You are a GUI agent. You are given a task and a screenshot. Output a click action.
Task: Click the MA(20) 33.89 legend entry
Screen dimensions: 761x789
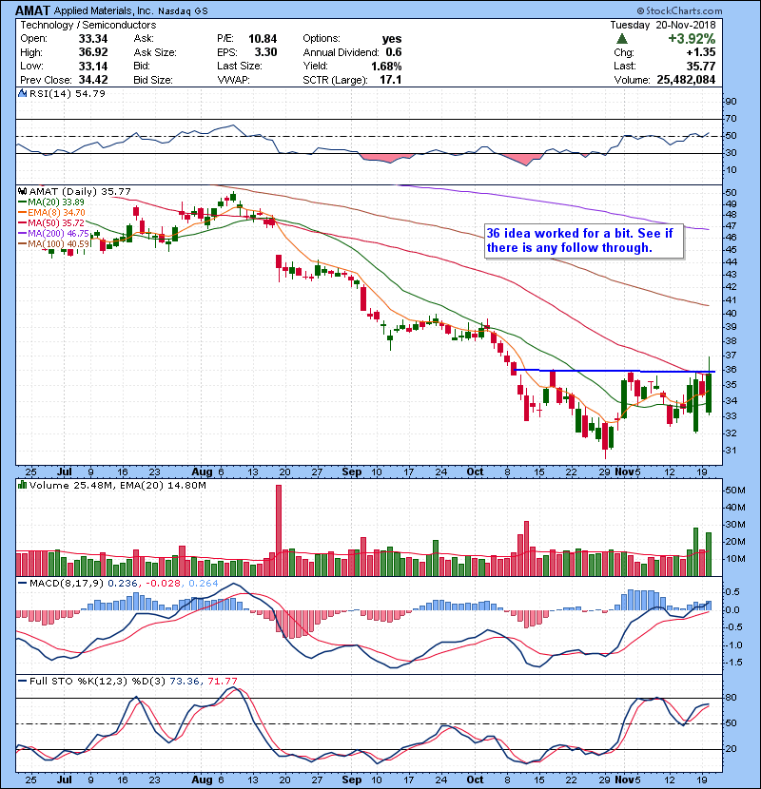pyautogui.click(x=52, y=202)
